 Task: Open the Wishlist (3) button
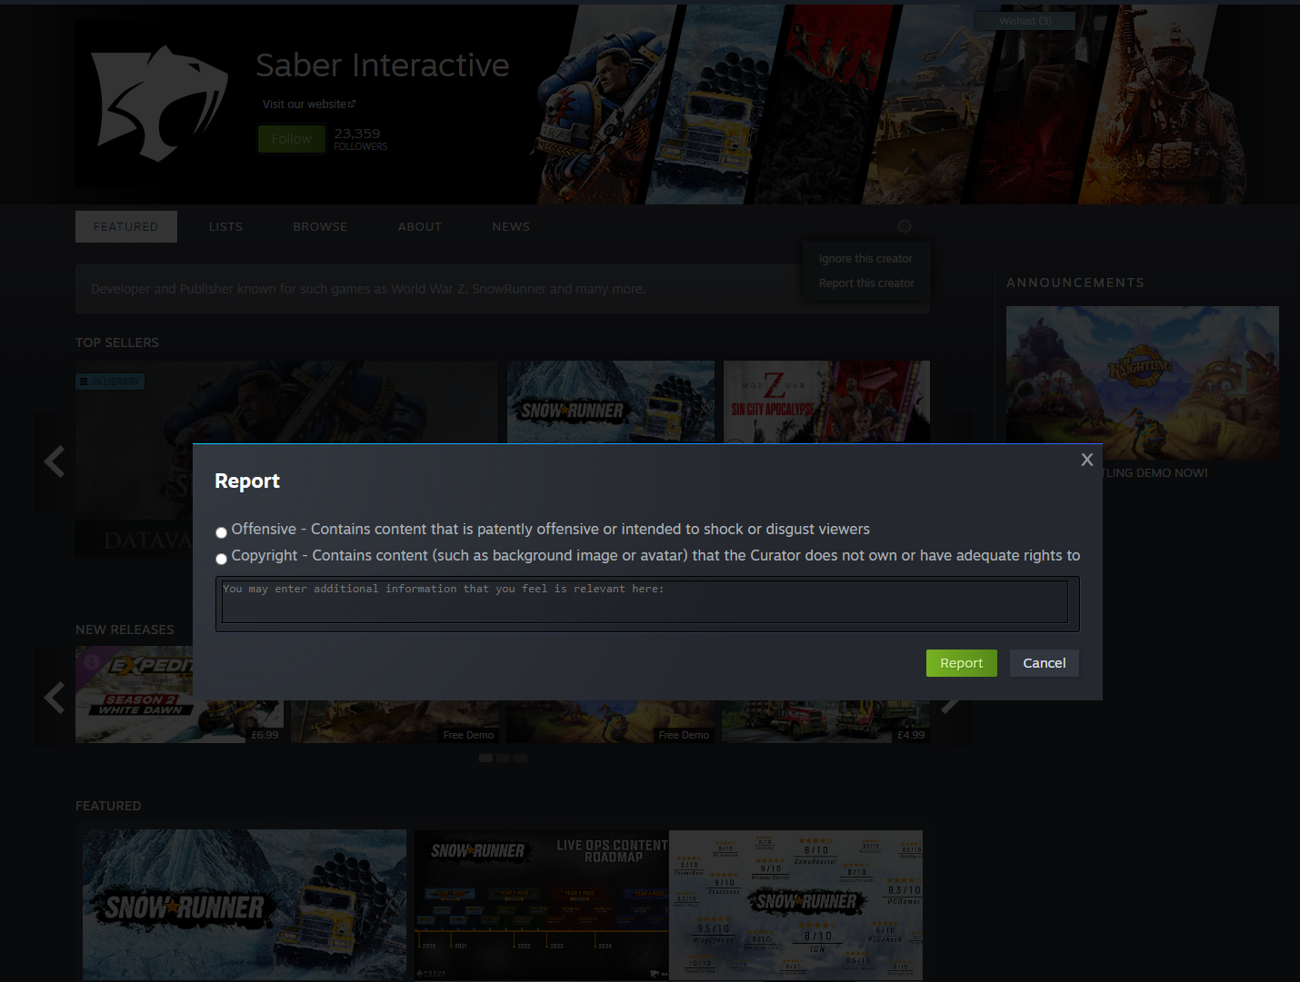point(1025,21)
